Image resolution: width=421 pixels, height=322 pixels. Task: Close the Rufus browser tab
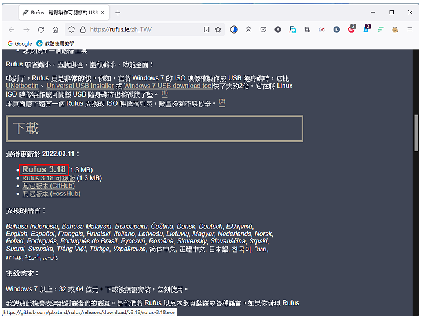pyautogui.click(x=102, y=13)
